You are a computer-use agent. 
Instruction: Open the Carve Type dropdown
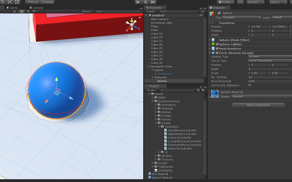click(x=270, y=61)
